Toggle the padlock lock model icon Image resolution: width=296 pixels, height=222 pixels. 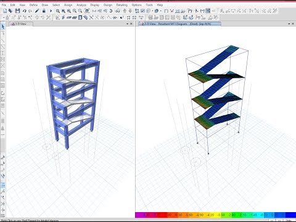tap(44, 11)
